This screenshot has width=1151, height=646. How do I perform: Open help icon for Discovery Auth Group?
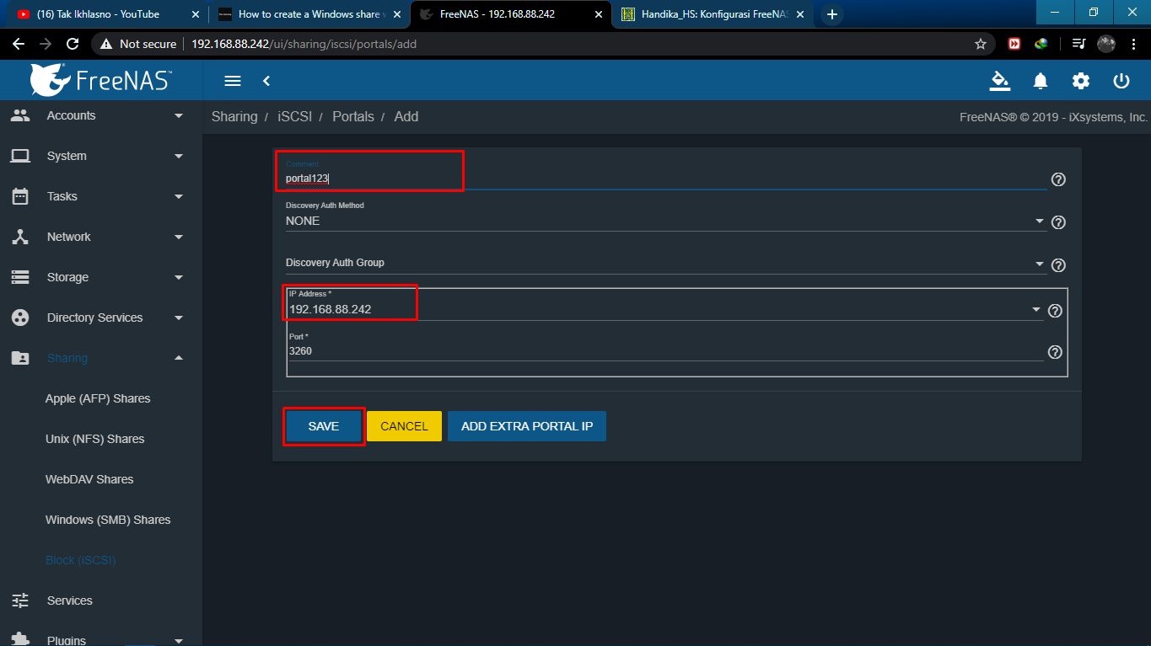click(x=1059, y=265)
